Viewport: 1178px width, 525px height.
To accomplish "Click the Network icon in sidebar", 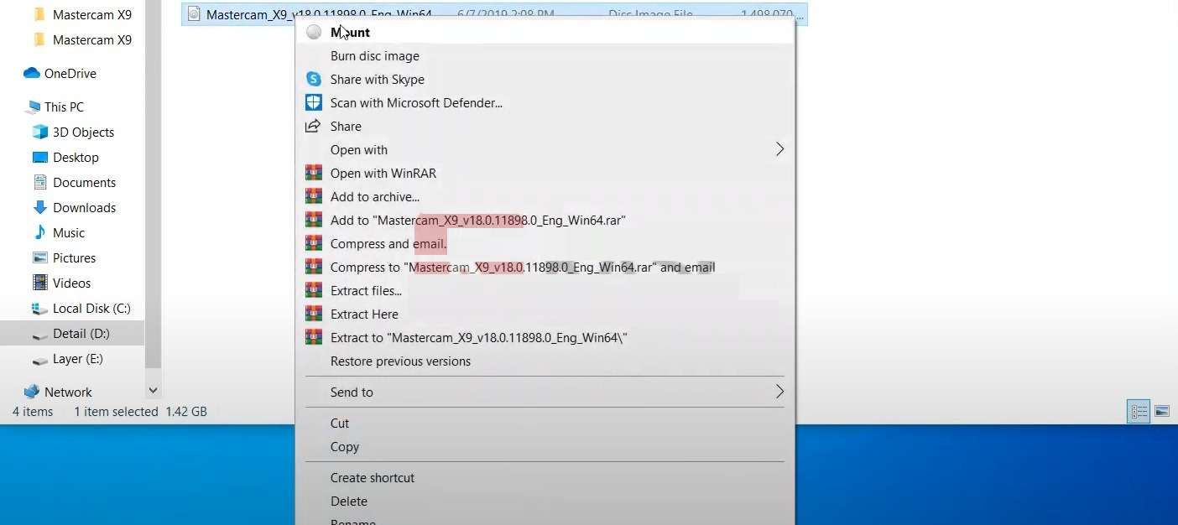I will pos(33,392).
